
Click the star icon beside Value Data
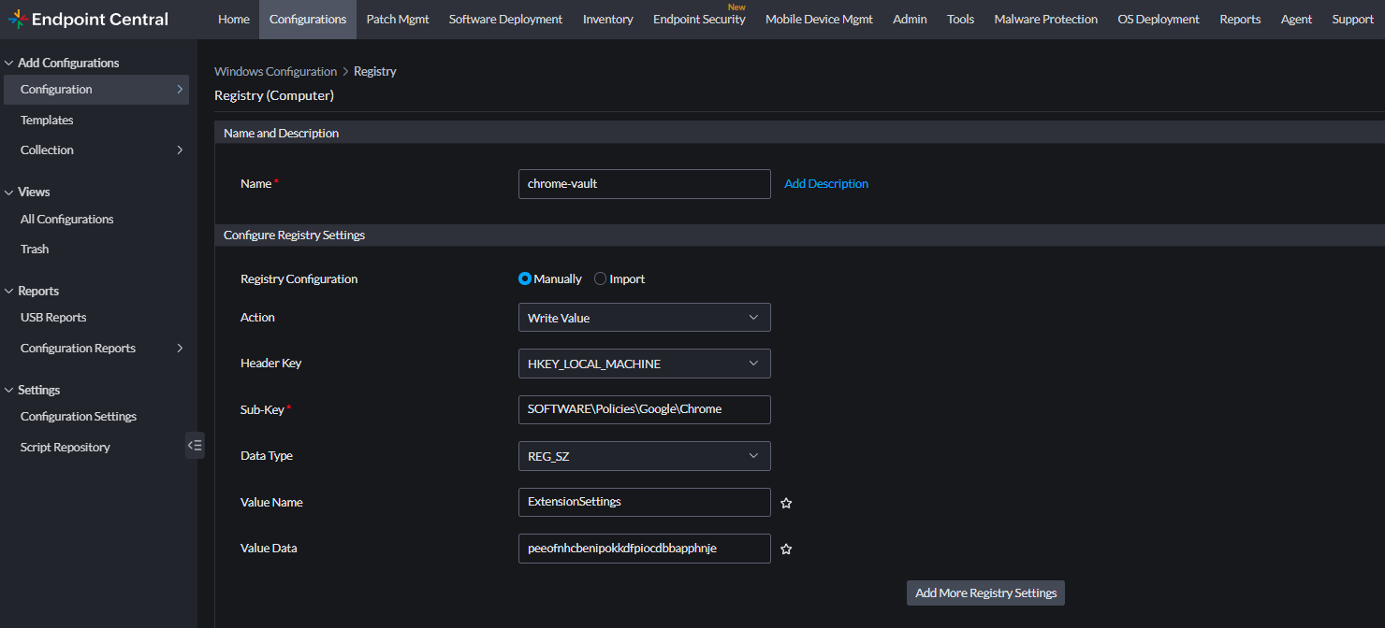[x=786, y=549]
